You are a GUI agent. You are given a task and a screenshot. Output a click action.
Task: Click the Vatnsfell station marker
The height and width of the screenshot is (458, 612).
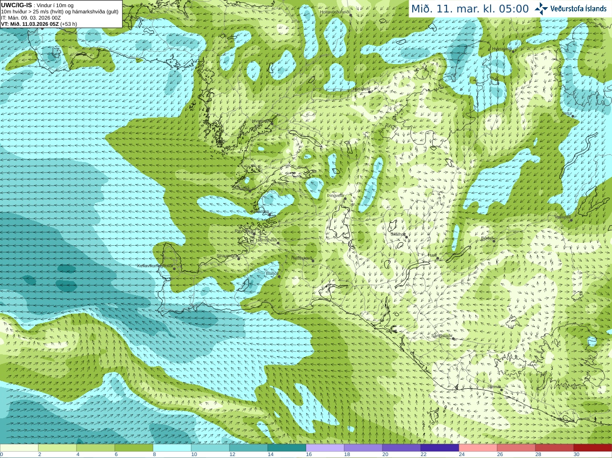[x=570, y=220]
